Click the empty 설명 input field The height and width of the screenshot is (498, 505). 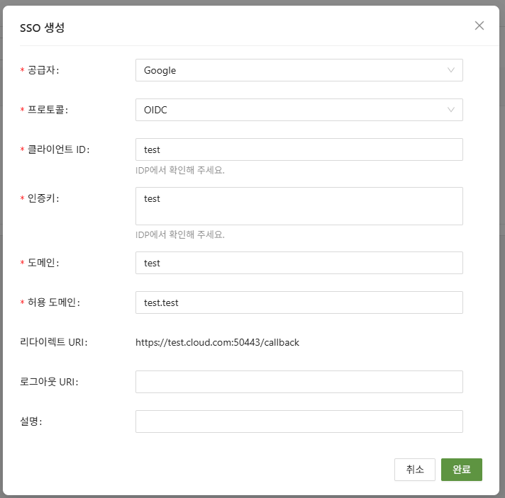pyautogui.click(x=299, y=421)
